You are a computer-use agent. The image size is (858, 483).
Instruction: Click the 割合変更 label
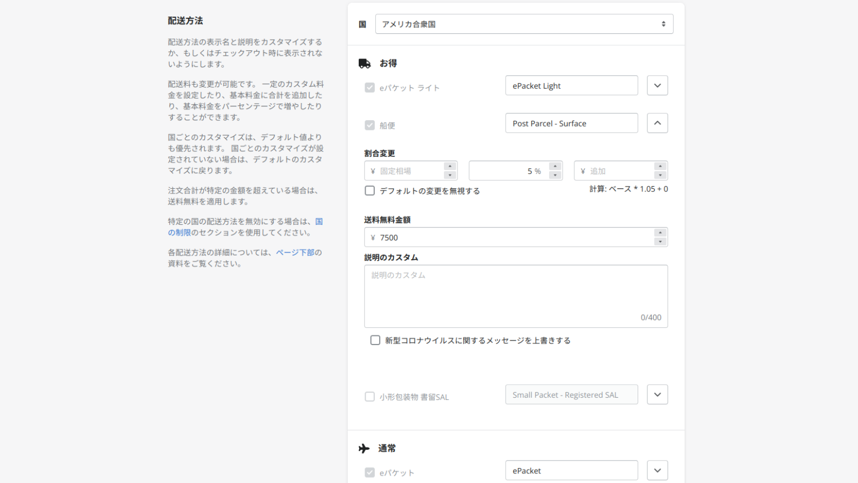click(380, 153)
